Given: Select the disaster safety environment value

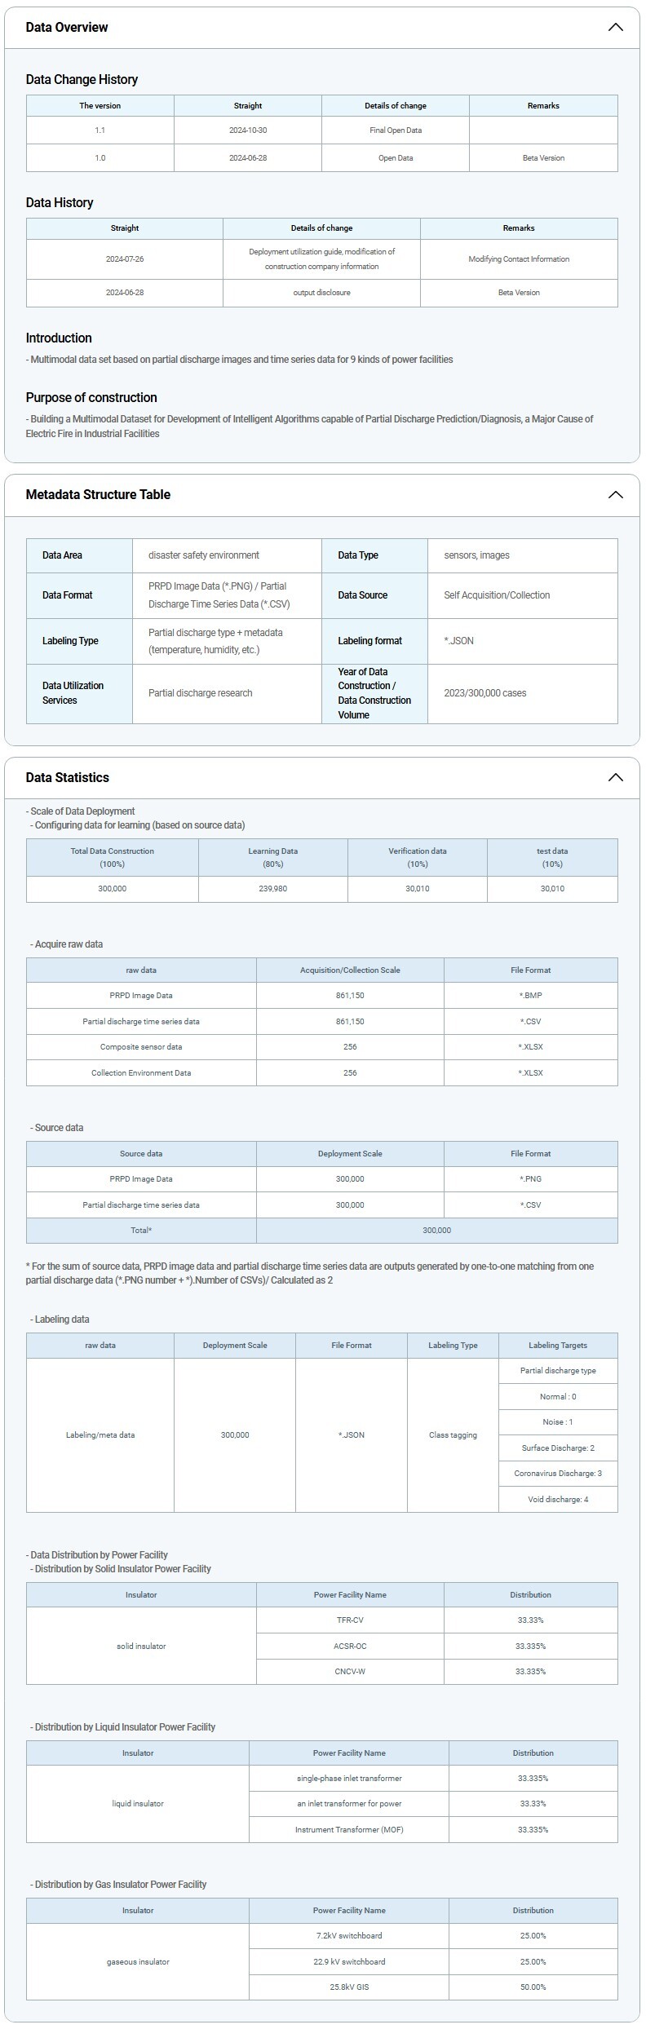Looking at the screenshot, I should [x=204, y=555].
